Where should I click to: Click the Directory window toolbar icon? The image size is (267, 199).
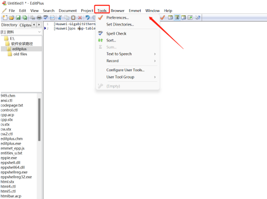[170, 17]
